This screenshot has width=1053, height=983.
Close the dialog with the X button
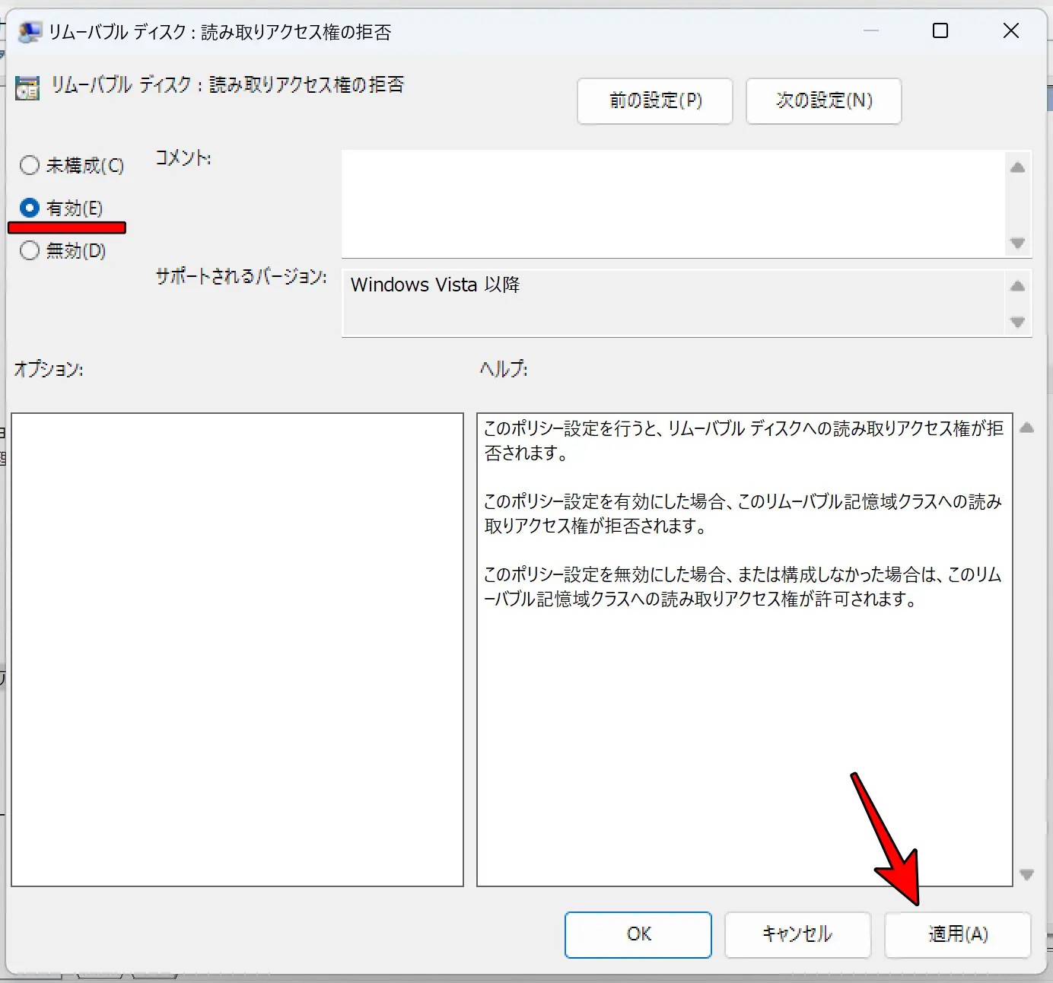[1010, 31]
